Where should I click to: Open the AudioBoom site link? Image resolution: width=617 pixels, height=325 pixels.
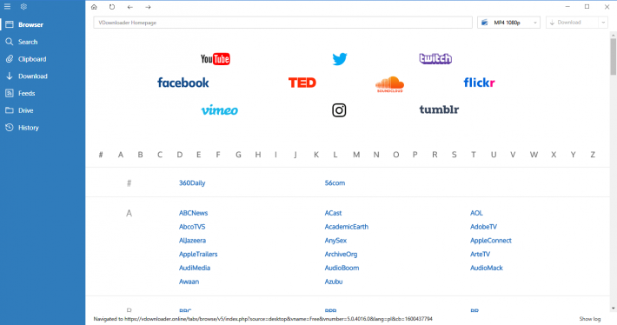point(342,268)
